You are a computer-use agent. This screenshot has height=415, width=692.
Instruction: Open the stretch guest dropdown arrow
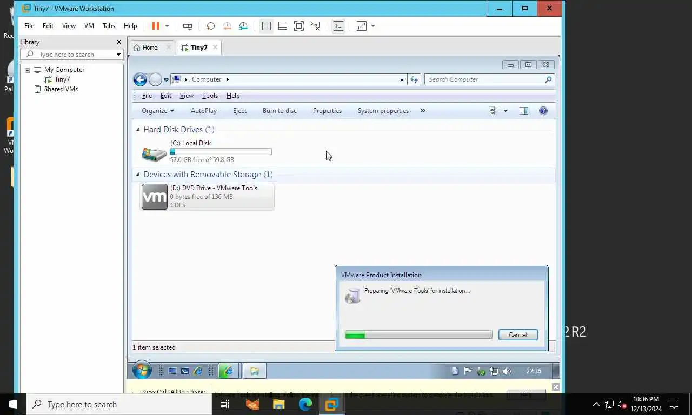[373, 26]
